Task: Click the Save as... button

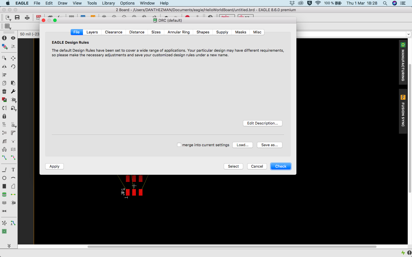Action: [x=270, y=145]
